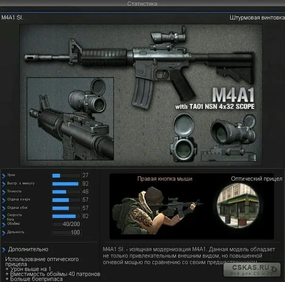Image resolution: width=285 pixels, height=282 pixels.
Task: Click the circular optical scope view preview
Action: [238, 206]
